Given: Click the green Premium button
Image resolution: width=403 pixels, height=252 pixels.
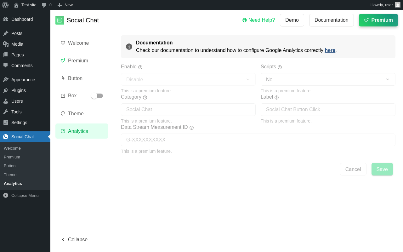Looking at the screenshot, I should click(x=378, y=20).
